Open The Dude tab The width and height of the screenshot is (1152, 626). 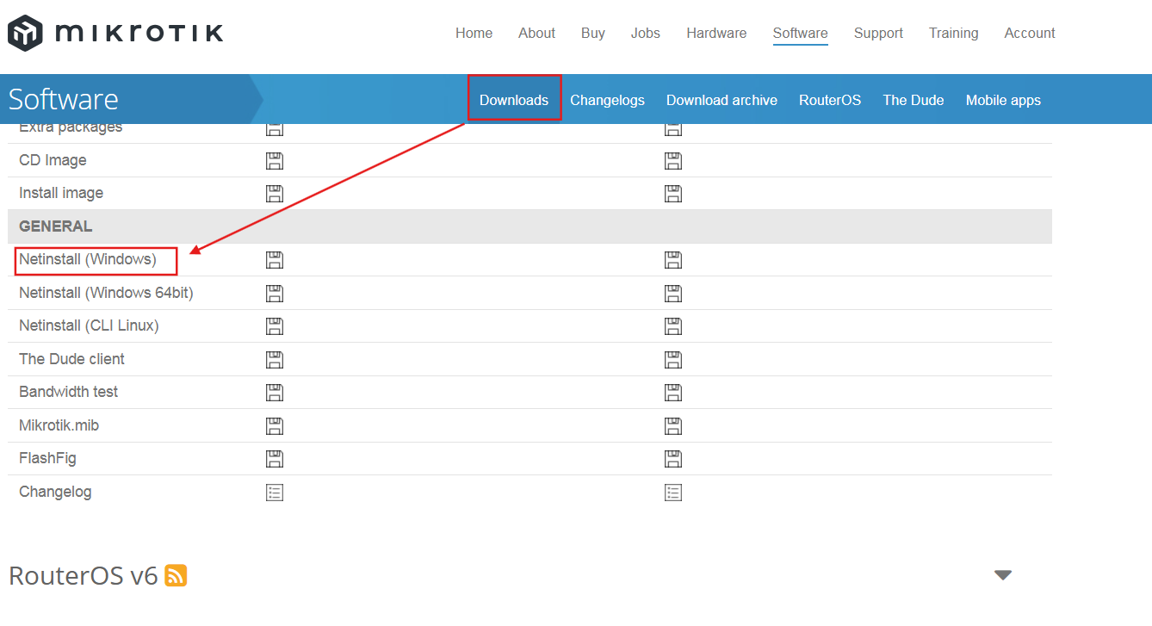(914, 100)
